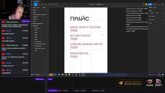Switch to the Assets tab
Screen dimensions: 165x93
(38, 7)
